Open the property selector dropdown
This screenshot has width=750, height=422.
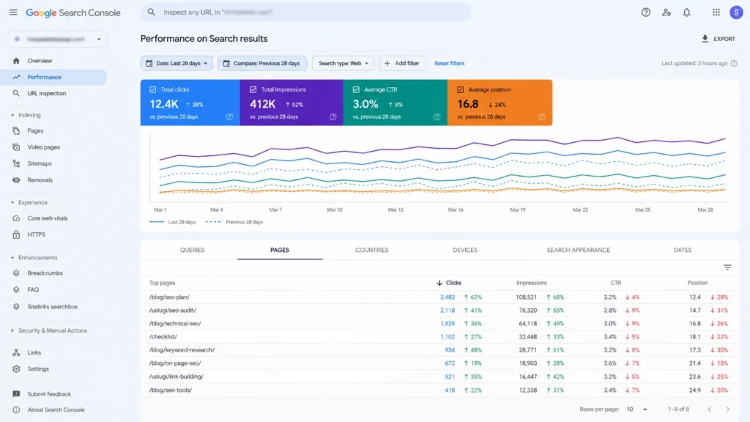(x=57, y=40)
